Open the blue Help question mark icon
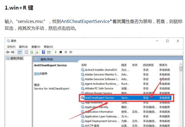Viewport: 185px width, 127px height. tap(43, 52)
